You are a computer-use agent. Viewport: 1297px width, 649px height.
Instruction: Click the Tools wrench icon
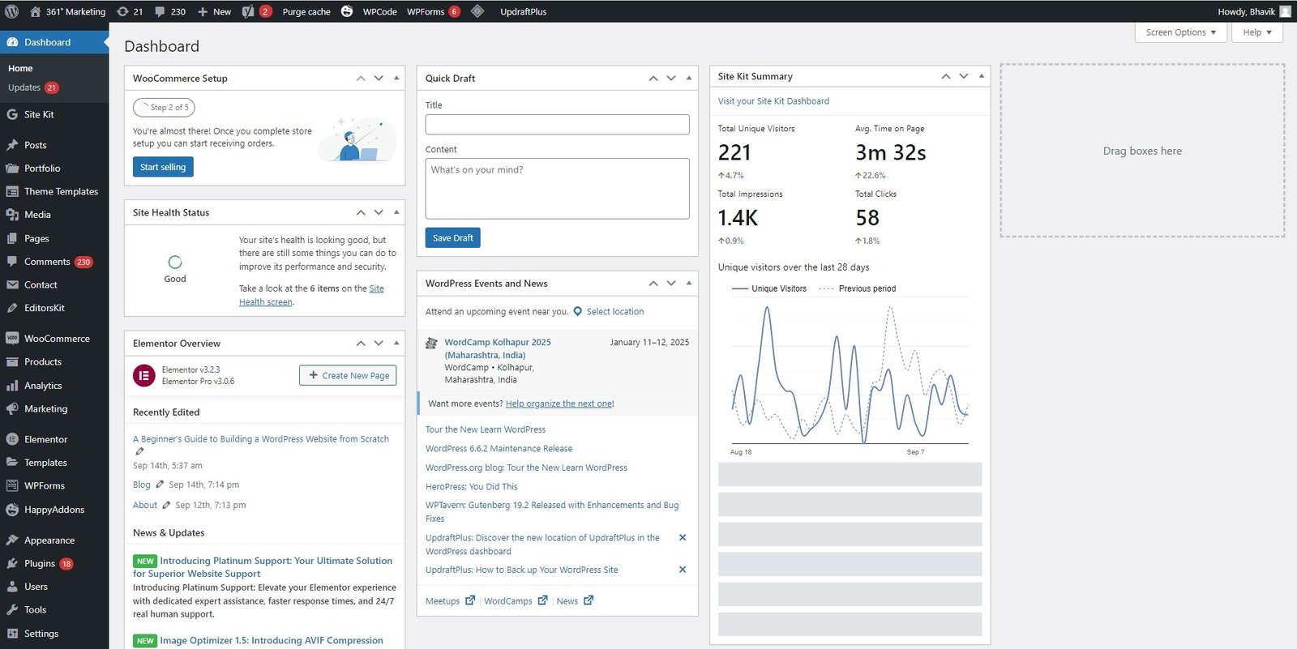pyautogui.click(x=12, y=610)
